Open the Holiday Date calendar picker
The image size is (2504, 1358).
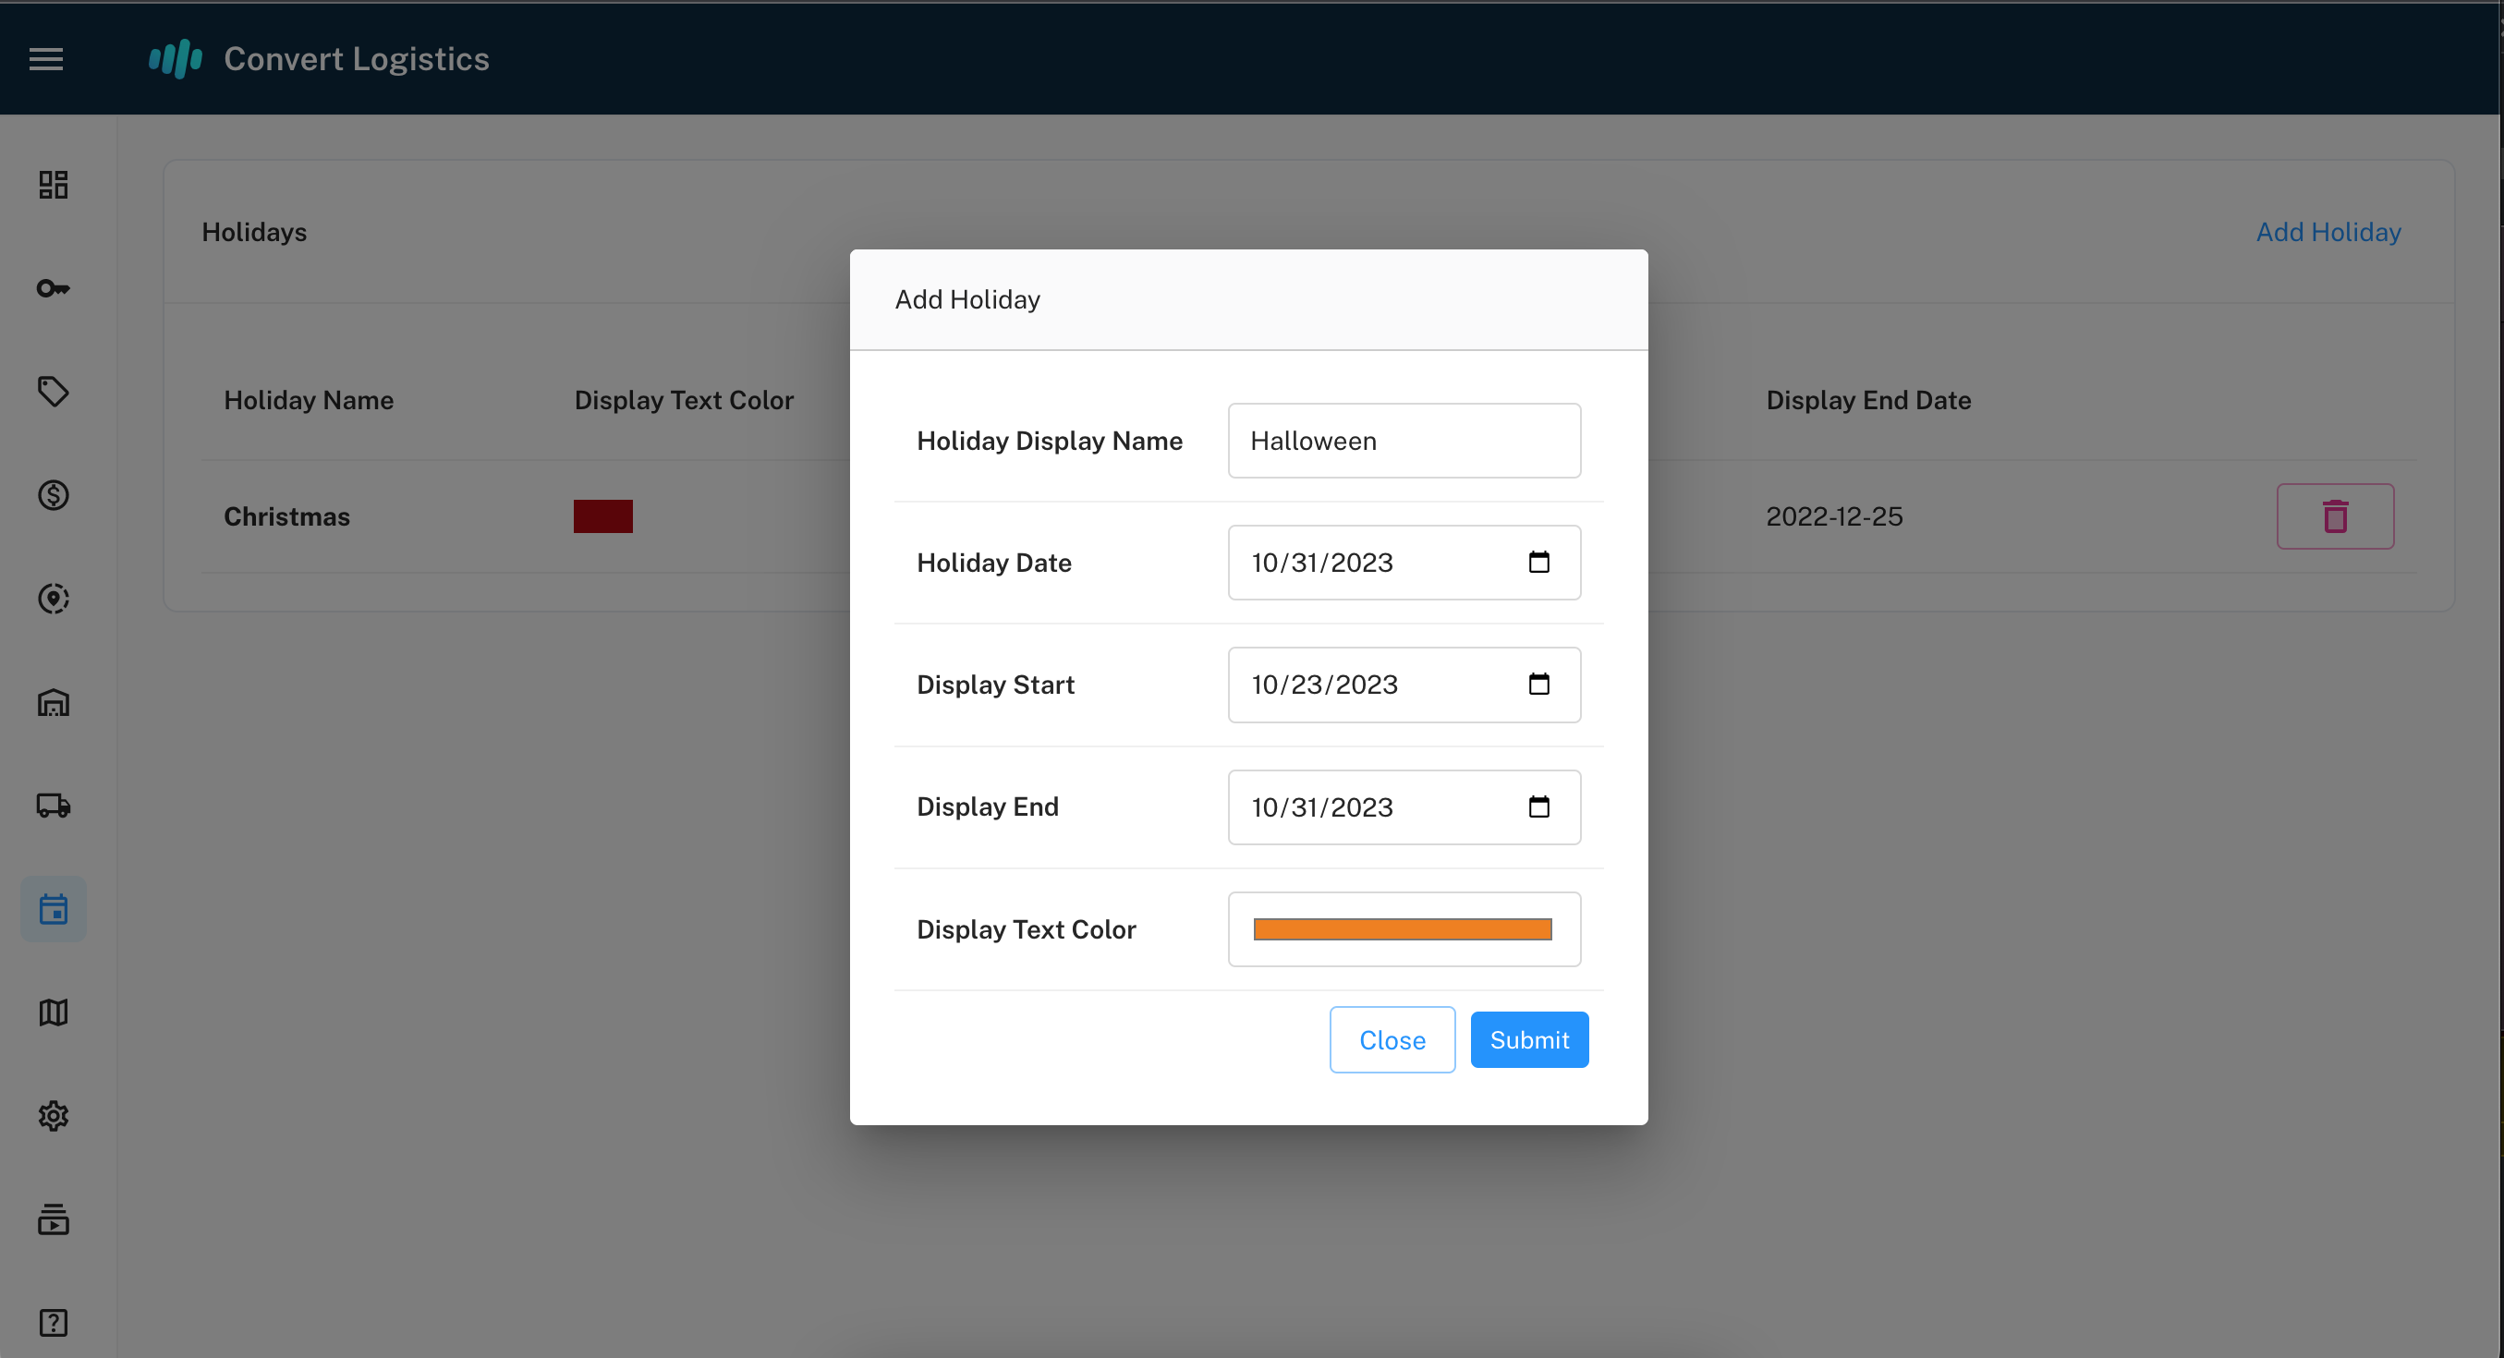coord(1538,562)
